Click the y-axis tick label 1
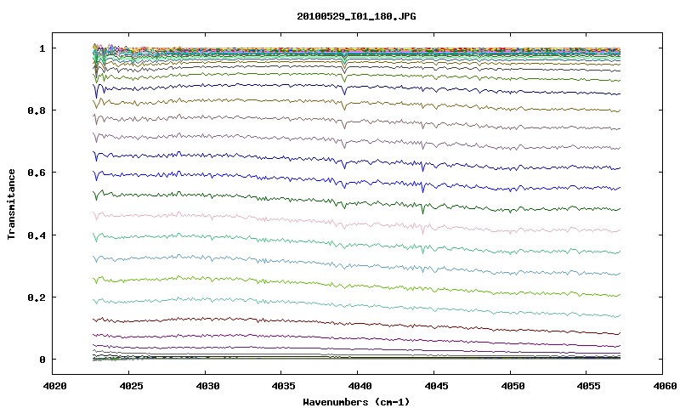The height and width of the screenshot is (408, 680). click(42, 48)
